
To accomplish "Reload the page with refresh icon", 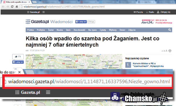I will coord(12,7).
